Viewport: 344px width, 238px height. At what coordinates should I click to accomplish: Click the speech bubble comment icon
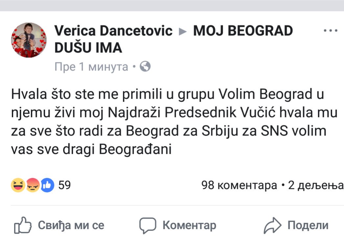(x=147, y=226)
